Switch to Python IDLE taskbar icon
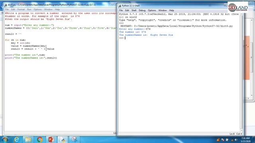The image size is (255, 143). click(63, 139)
